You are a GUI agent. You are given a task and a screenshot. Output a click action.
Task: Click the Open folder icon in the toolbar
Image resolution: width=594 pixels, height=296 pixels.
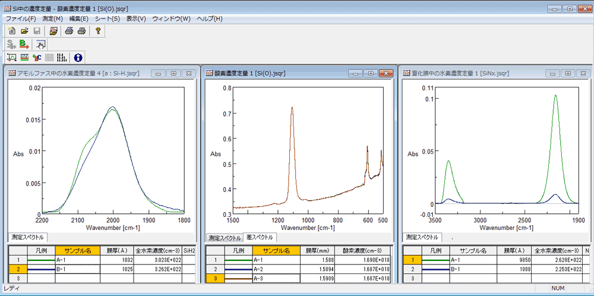24,31
